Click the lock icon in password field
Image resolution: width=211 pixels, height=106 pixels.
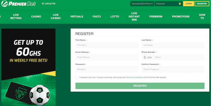click(180, 4)
